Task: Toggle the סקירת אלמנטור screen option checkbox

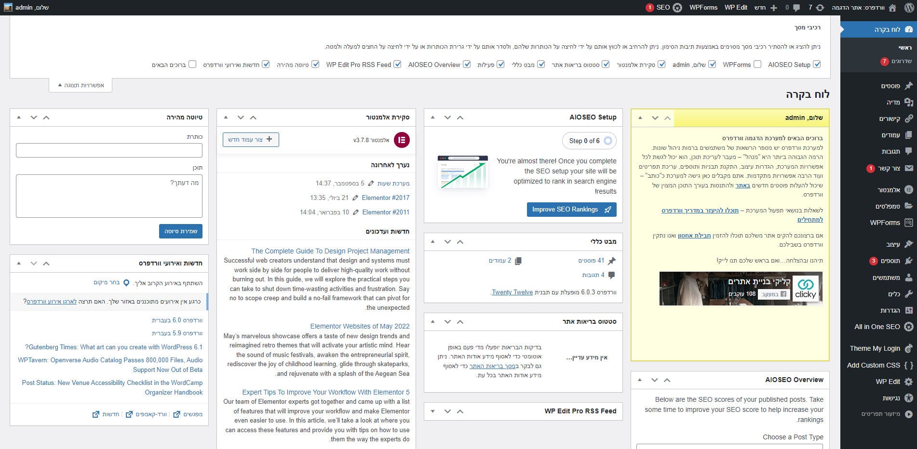Action: pos(661,64)
